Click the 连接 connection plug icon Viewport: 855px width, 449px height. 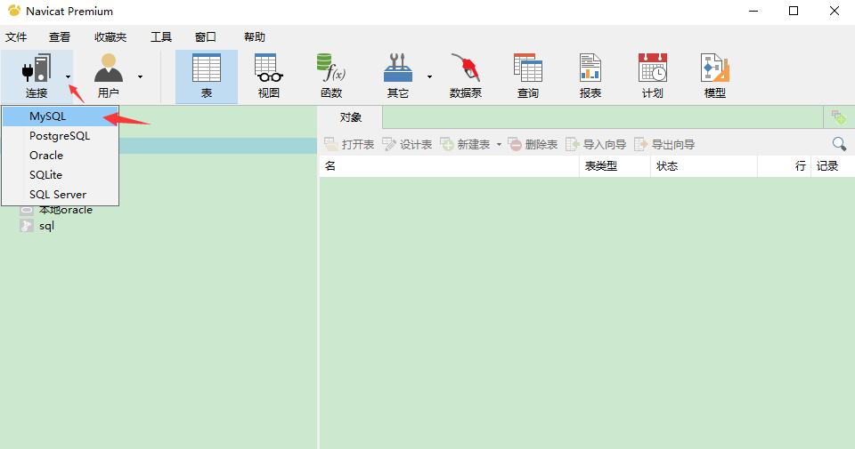pos(37,68)
